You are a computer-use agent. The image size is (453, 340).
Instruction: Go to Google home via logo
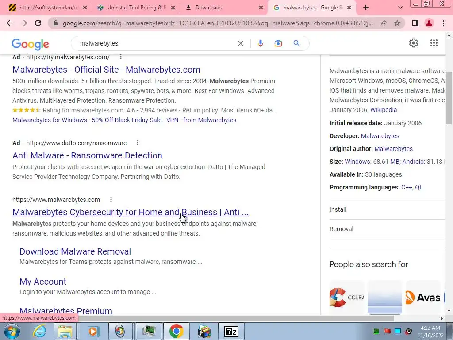pos(31,44)
